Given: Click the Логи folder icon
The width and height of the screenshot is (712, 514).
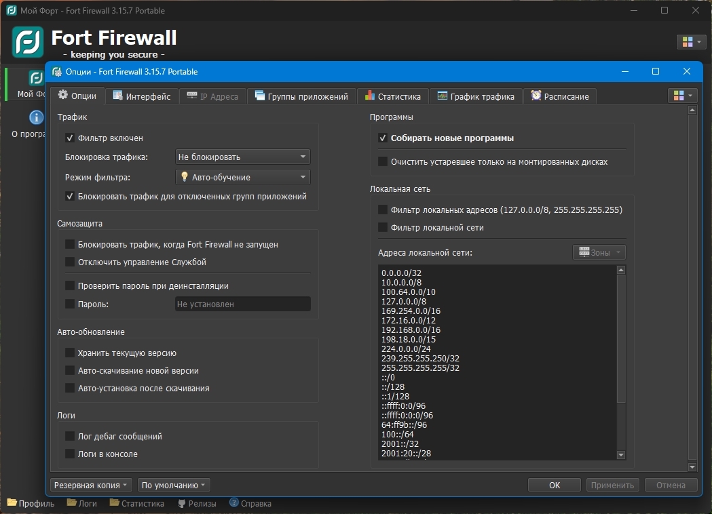Looking at the screenshot, I should click(72, 502).
